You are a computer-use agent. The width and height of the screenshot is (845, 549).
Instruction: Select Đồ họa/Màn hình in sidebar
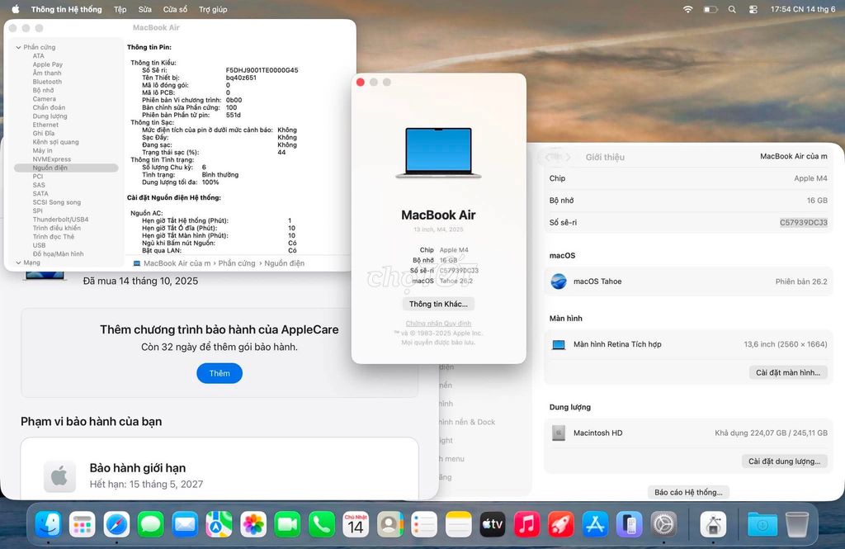59,254
